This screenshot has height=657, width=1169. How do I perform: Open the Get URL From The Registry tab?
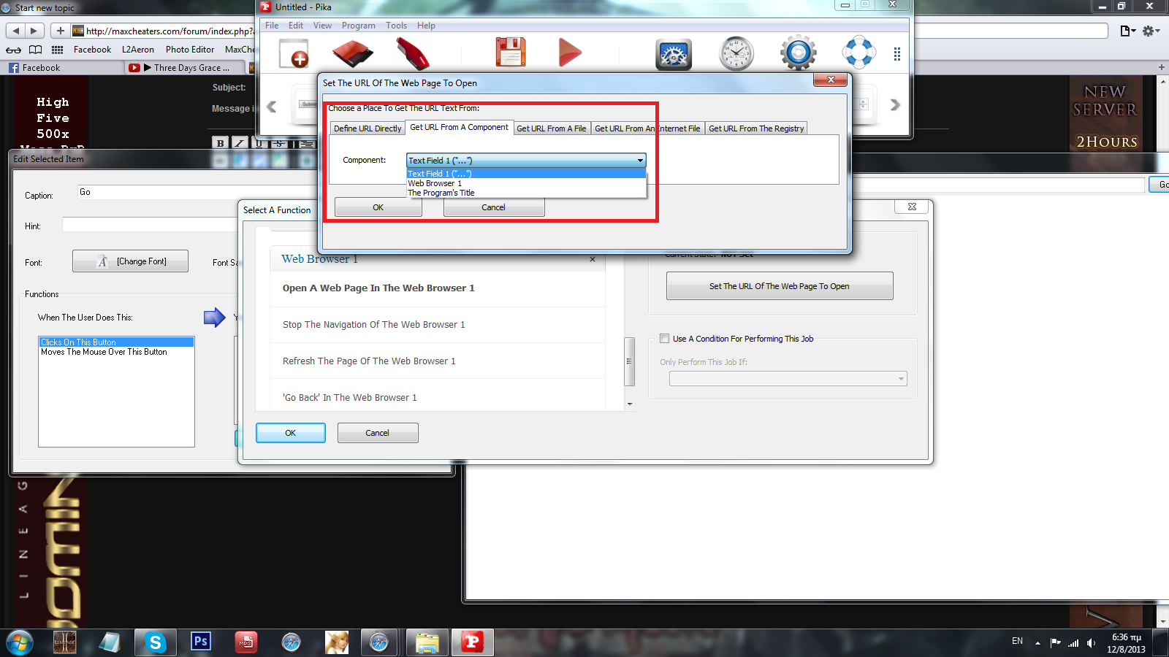pyautogui.click(x=755, y=128)
